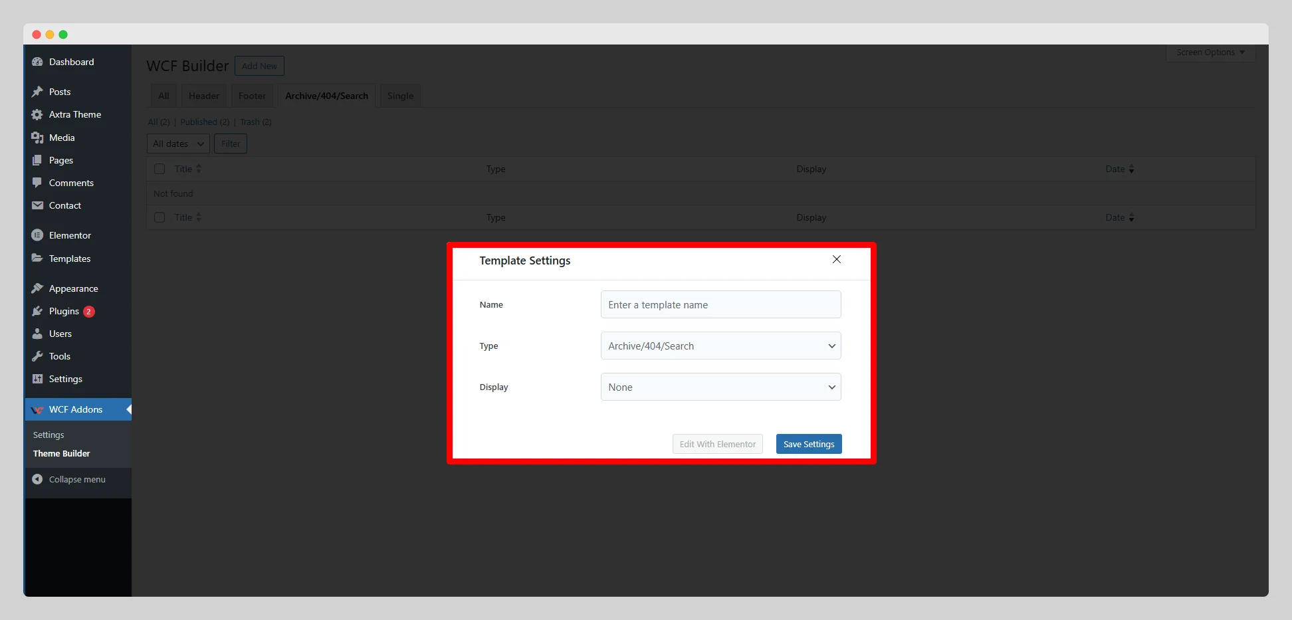Click the Media library icon
This screenshot has height=620, width=1292.
(37, 138)
